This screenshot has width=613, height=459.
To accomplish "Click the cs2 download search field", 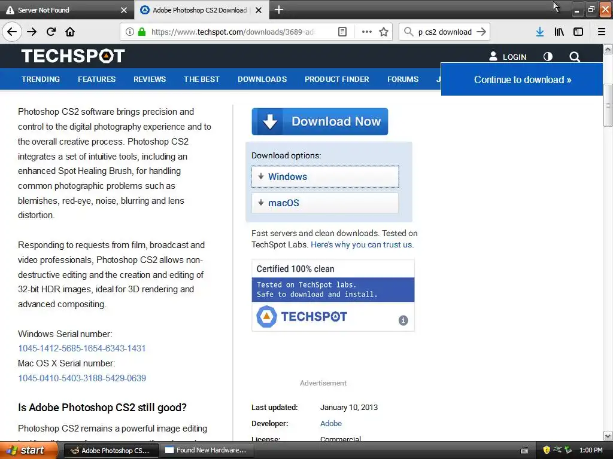I will 445,32.
